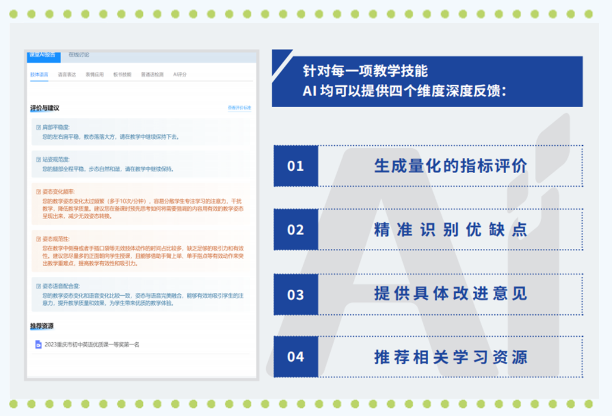This screenshot has height=416, width=612.
Task: Switch to the 课堂AI报告 tab
Action: coord(43,55)
